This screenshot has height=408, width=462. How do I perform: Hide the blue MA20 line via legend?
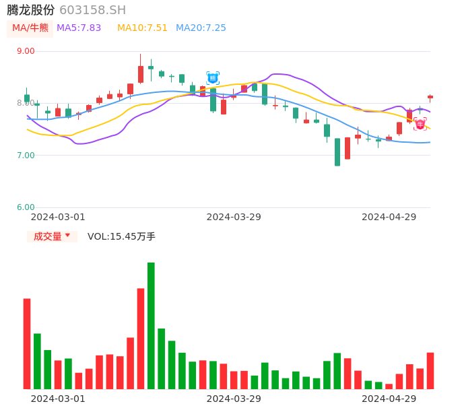(x=201, y=28)
